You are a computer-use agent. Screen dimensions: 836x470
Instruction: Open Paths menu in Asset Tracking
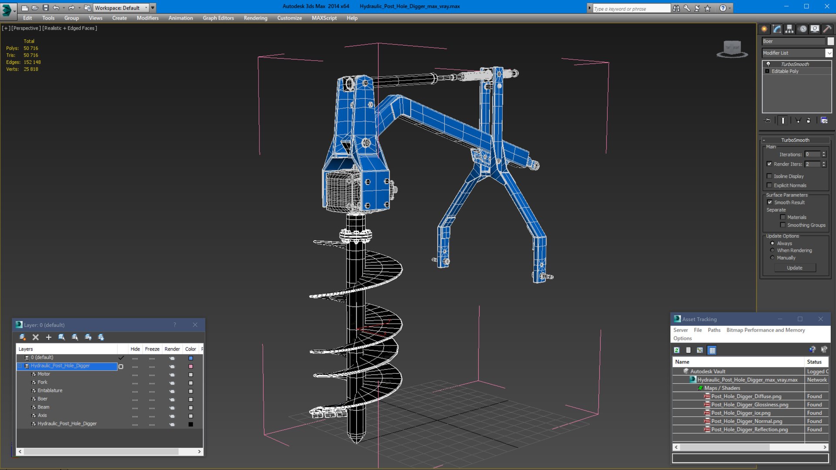coord(714,330)
